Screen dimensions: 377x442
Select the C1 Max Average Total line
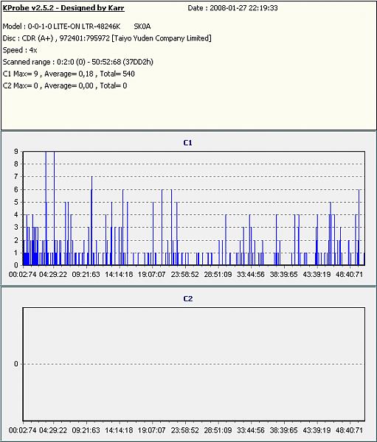click(69, 74)
